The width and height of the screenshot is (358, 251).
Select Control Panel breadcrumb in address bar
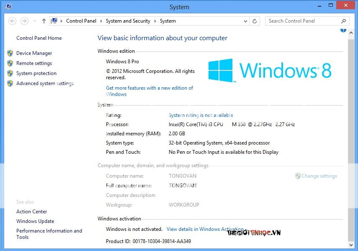tap(81, 21)
